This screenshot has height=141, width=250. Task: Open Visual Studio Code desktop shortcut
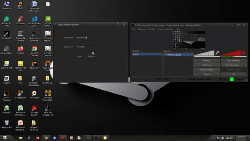click(34, 22)
